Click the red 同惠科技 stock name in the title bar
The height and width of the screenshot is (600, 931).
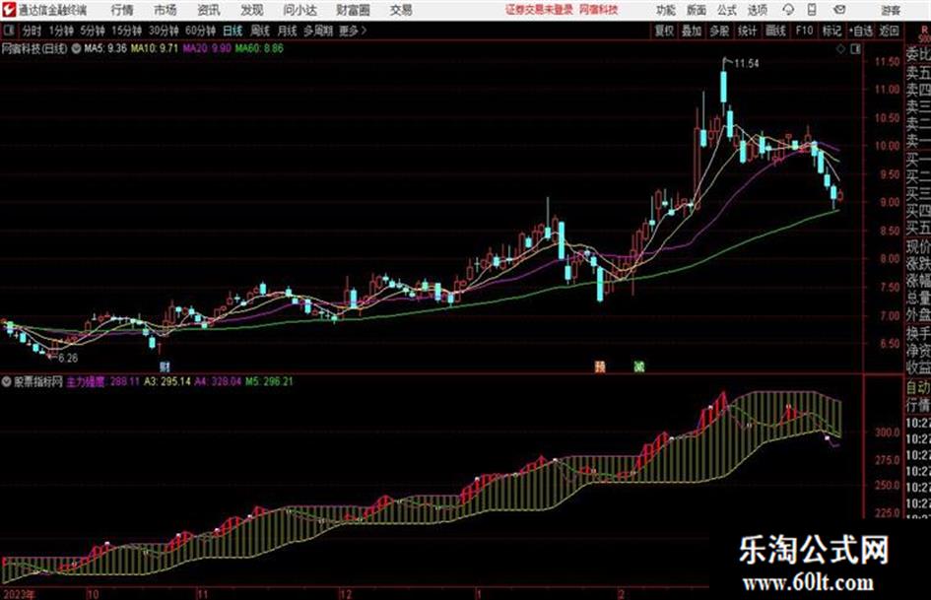coord(599,10)
